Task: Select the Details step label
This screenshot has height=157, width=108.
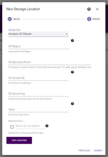Action: [96, 19]
